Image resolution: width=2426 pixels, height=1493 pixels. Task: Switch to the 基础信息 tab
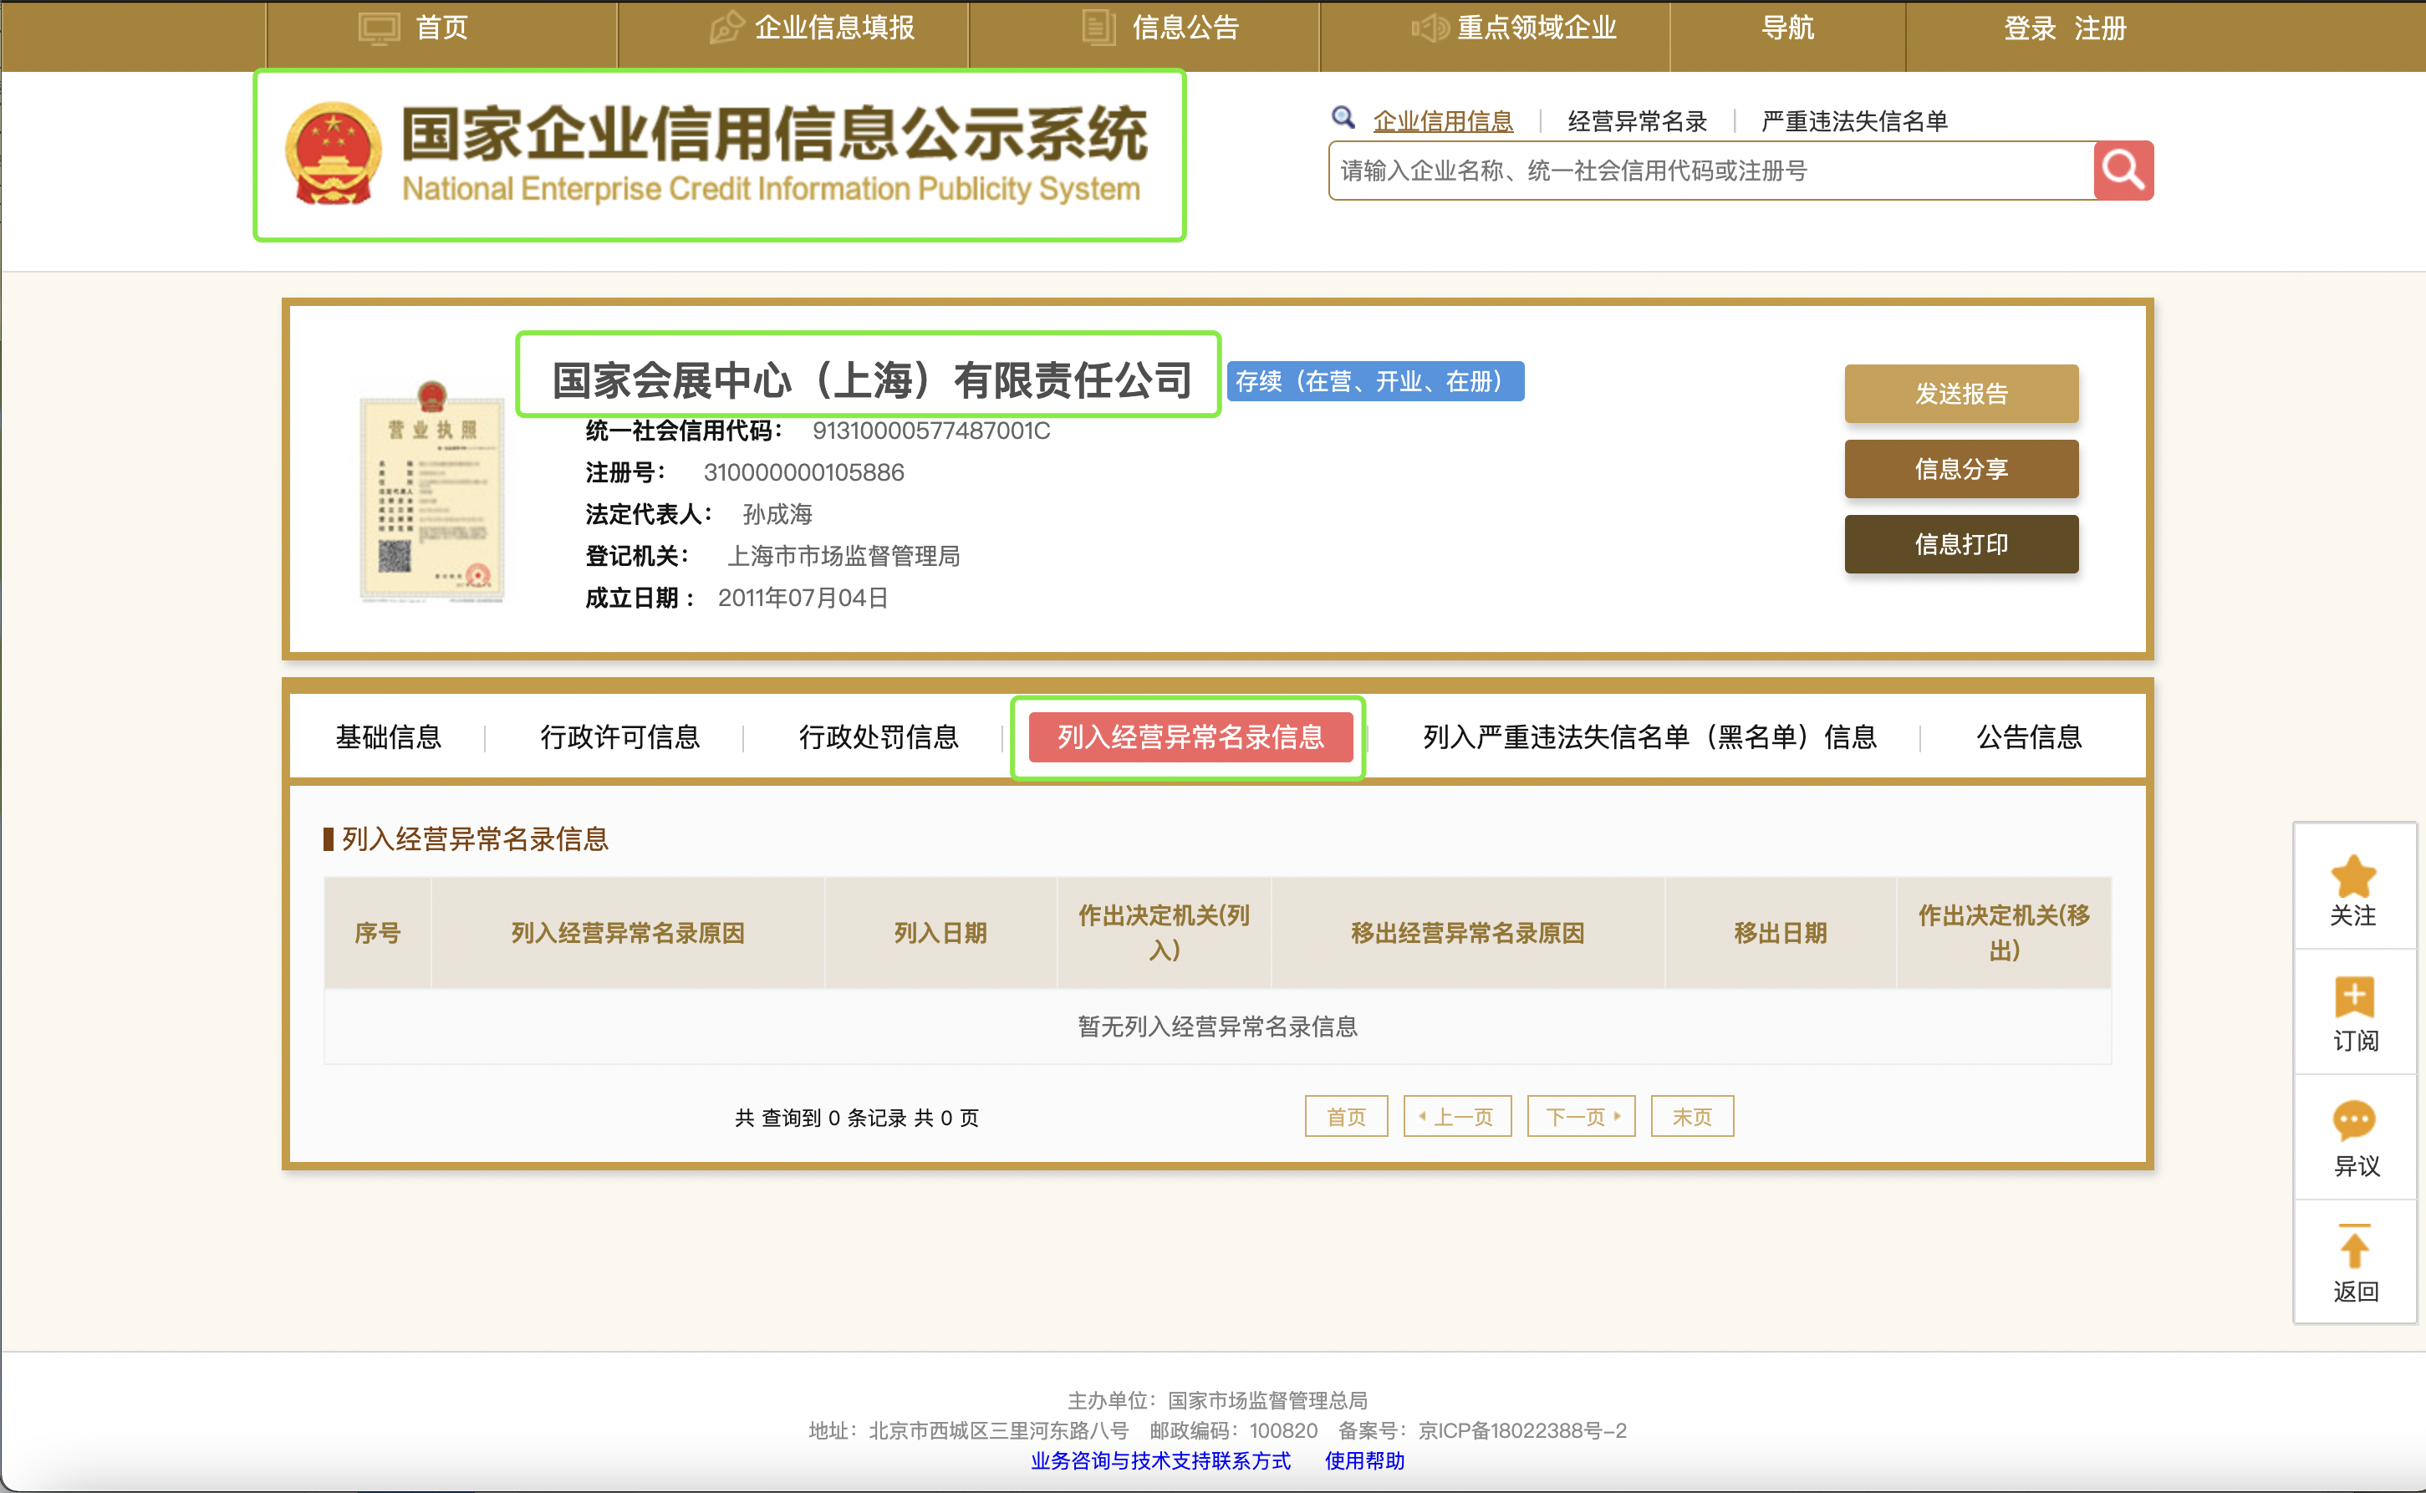pyautogui.click(x=388, y=736)
